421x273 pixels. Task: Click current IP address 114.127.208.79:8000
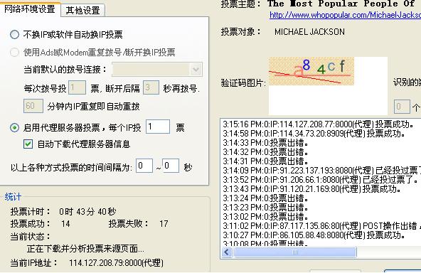pos(116,263)
